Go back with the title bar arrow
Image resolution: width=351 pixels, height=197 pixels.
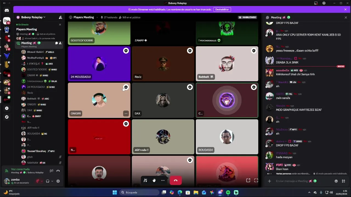pos(4,3)
